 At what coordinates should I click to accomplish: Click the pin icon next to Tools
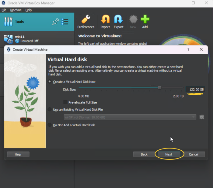coord(55,22)
